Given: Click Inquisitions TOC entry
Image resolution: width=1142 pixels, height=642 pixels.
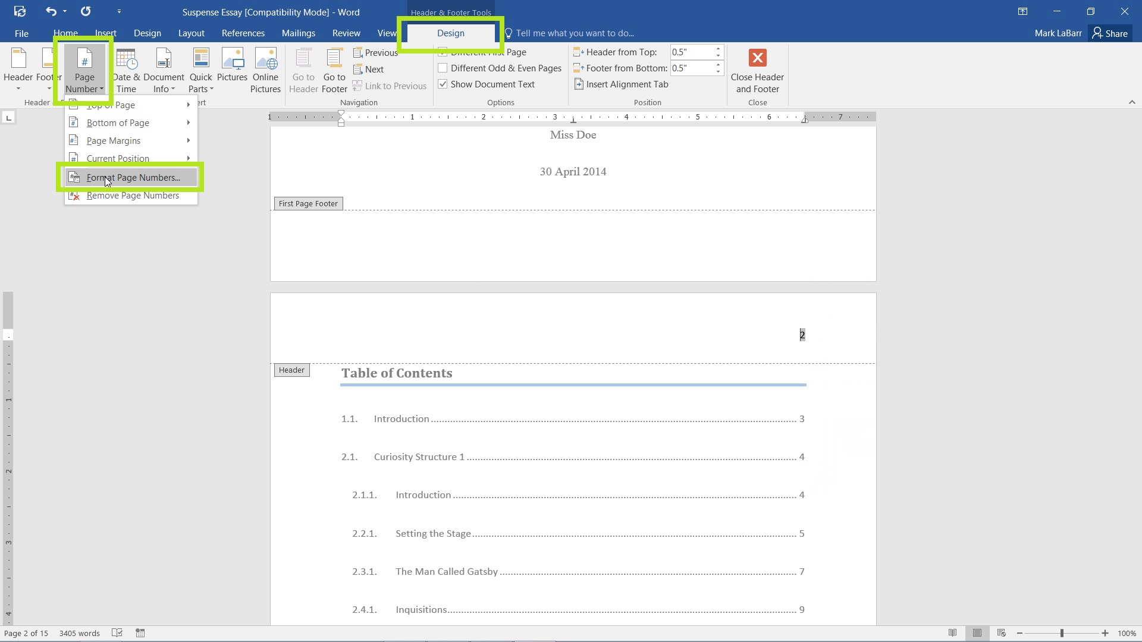Looking at the screenshot, I should click(578, 610).
